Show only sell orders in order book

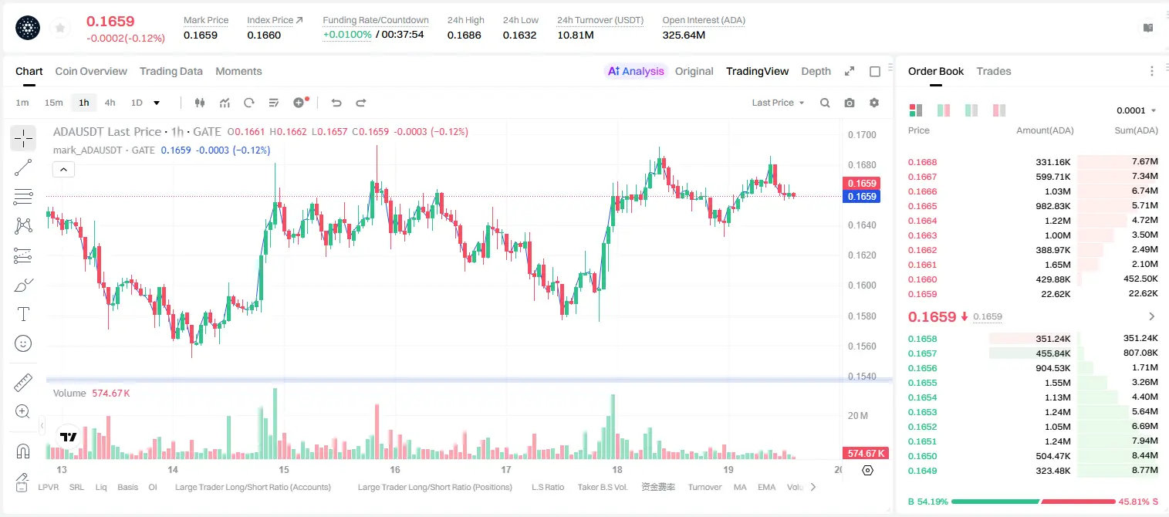click(x=999, y=110)
